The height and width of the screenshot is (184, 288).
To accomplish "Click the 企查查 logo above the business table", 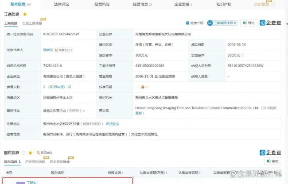I will (270, 23).
